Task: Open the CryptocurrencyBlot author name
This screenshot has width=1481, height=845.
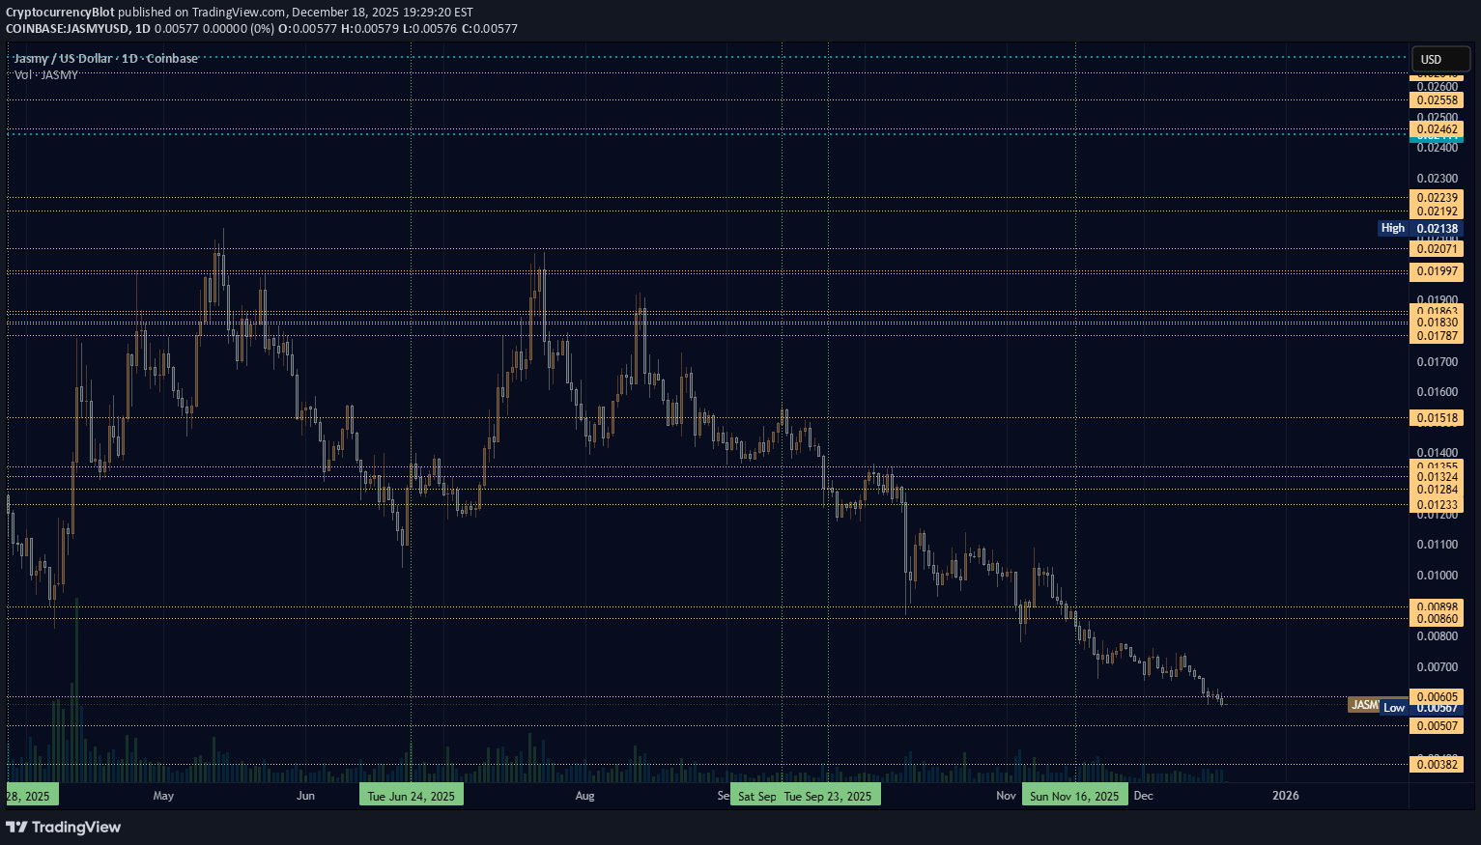Action: click(60, 13)
